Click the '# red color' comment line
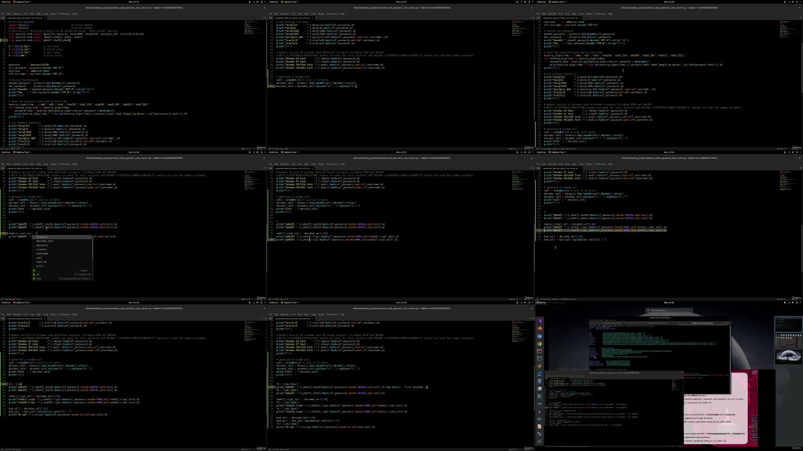Screen dimensions: 803x451 [51, 46]
